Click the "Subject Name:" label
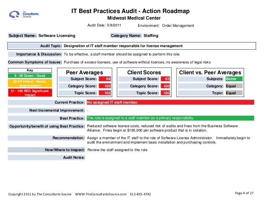The width and height of the screenshot is (264, 204). [x=22, y=36]
